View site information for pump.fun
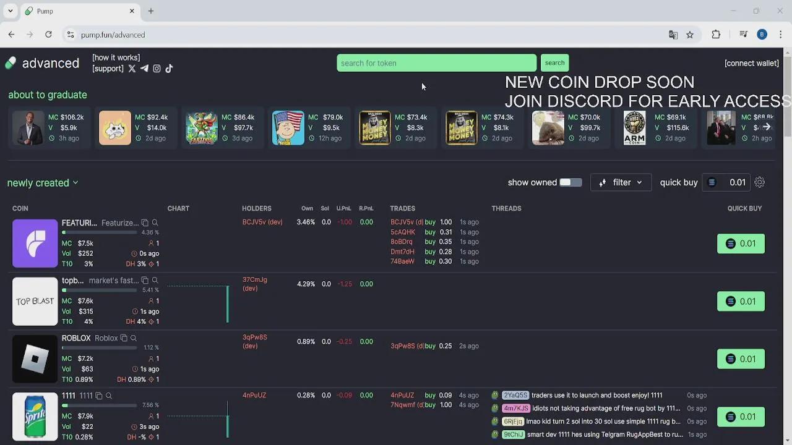 (x=71, y=35)
